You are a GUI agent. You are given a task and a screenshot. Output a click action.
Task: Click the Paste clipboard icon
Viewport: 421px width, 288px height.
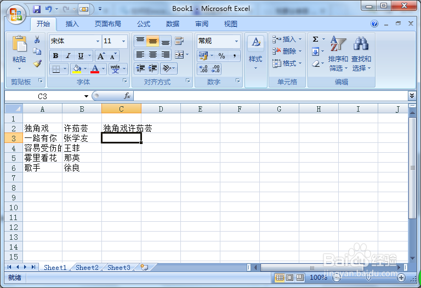pyautogui.click(x=19, y=43)
